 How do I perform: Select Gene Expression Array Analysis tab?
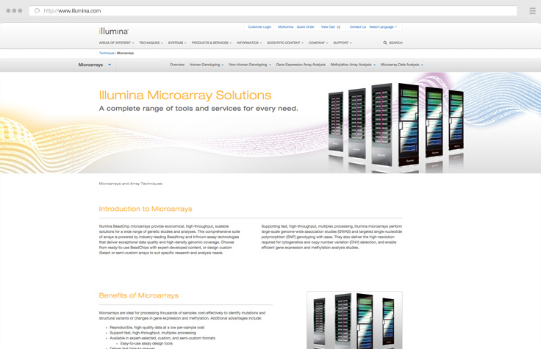301,65
